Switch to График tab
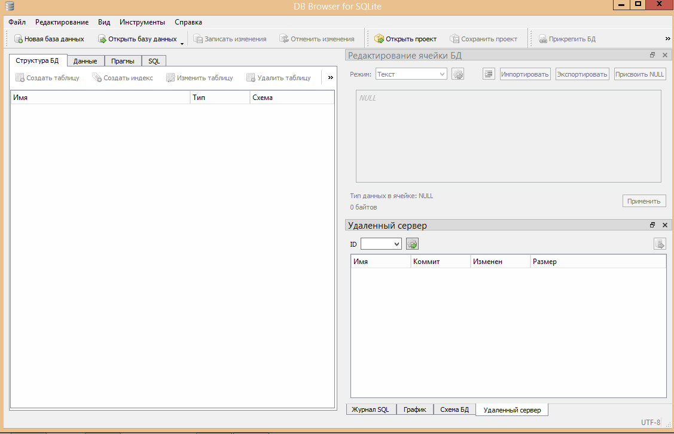 [x=415, y=409]
